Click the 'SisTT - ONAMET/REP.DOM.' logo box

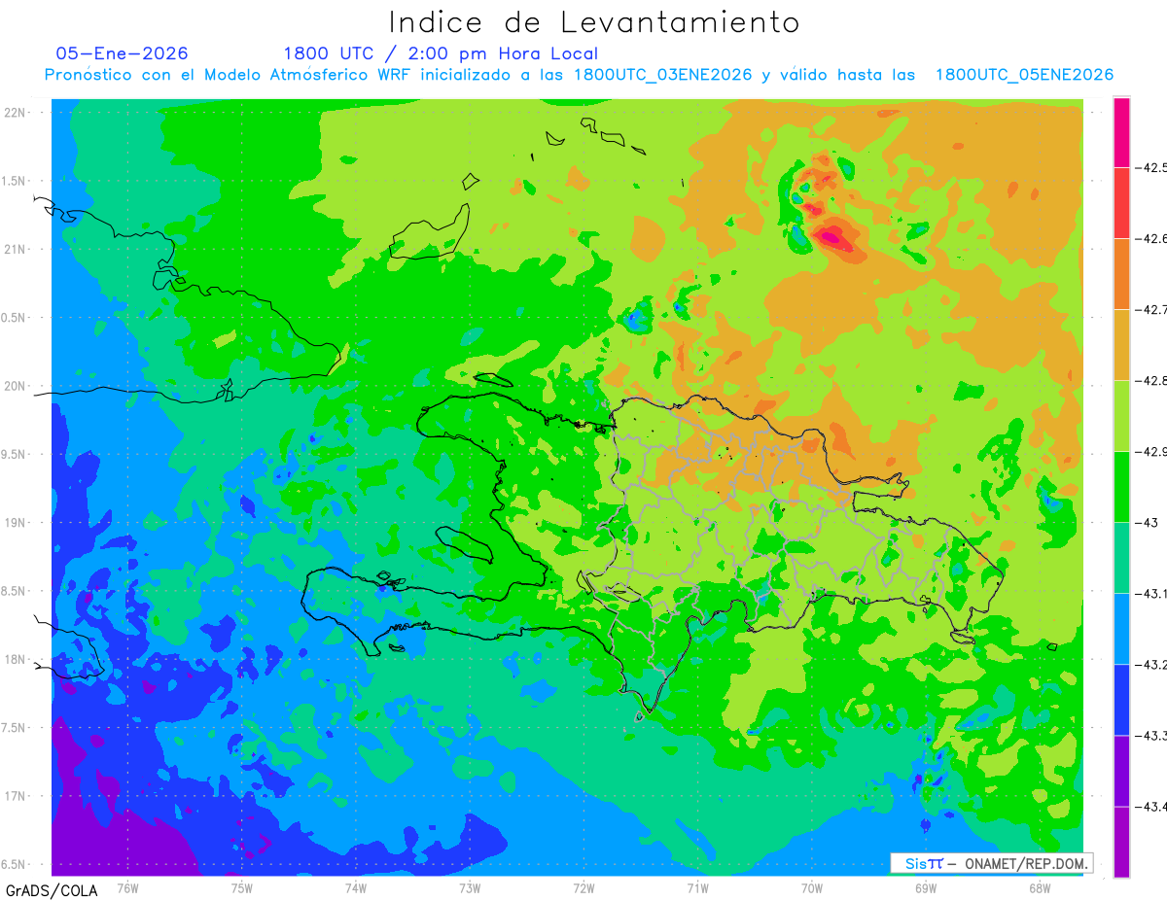992,863
